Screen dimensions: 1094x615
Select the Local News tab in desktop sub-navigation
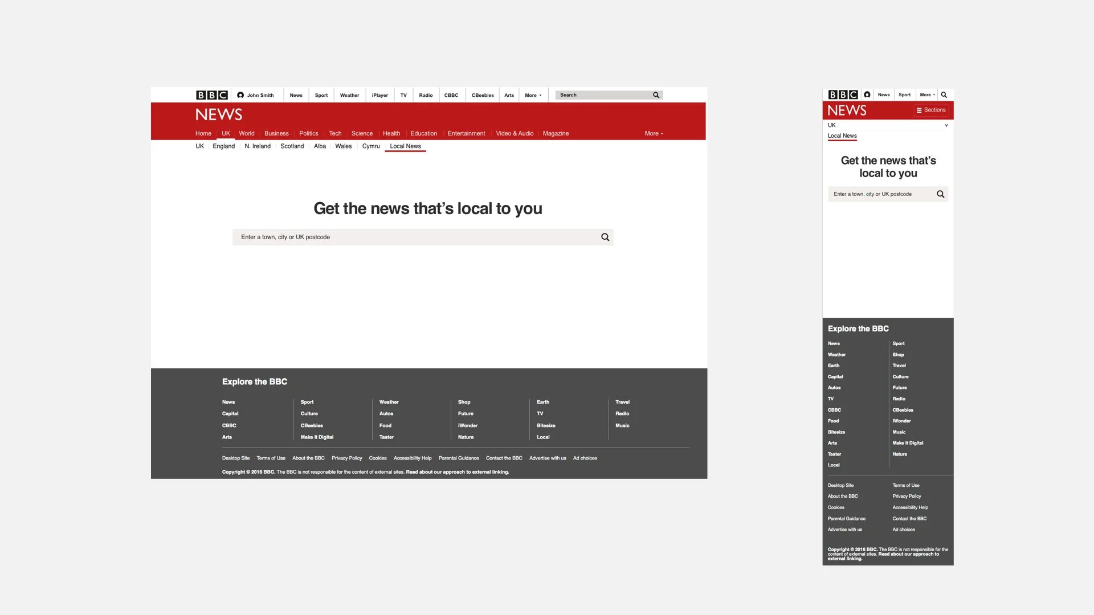[x=406, y=146]
